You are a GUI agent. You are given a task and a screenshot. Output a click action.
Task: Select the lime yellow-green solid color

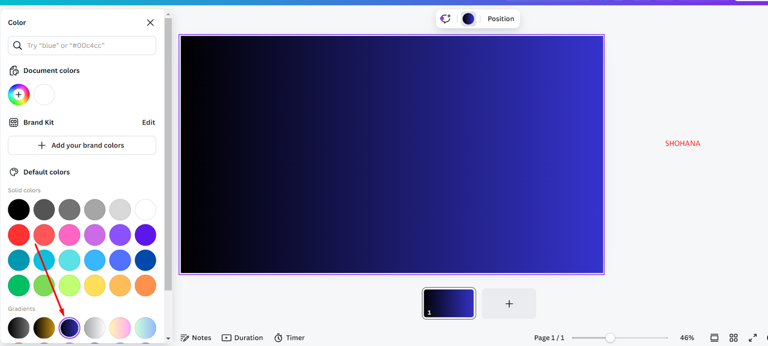[x=70, y=286]
